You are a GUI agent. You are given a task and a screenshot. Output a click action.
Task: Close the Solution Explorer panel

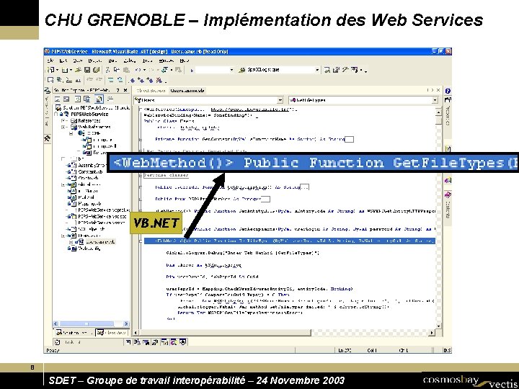[x=125, y=90]
